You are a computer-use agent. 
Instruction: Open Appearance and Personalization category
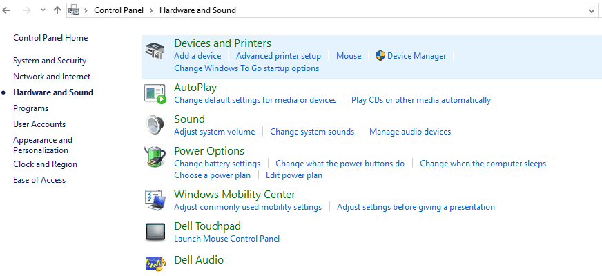(x=43, y=145)
